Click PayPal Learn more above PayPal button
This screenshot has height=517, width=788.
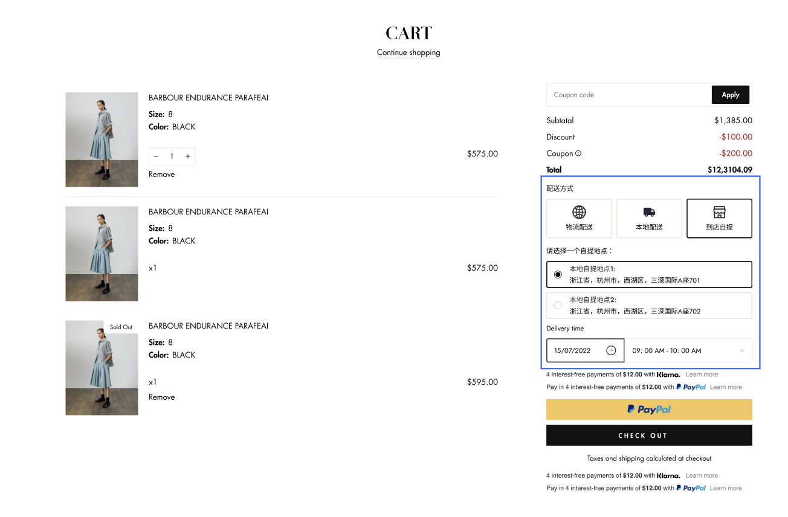pyautogui.click(x=726, y=387)
